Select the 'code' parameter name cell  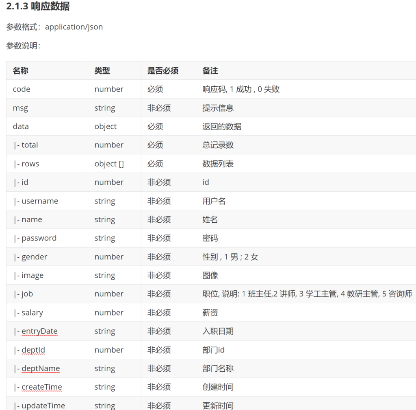point(22,89)
